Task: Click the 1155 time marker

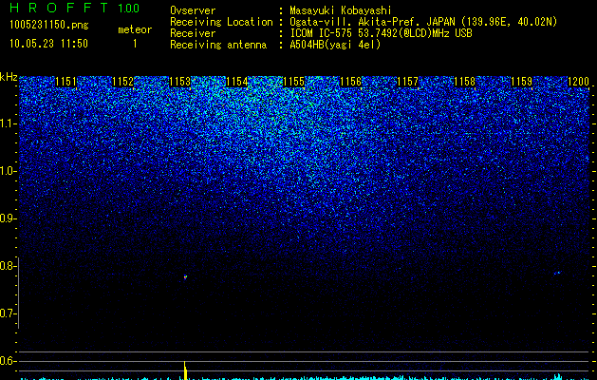Action: tap(294, 82)
